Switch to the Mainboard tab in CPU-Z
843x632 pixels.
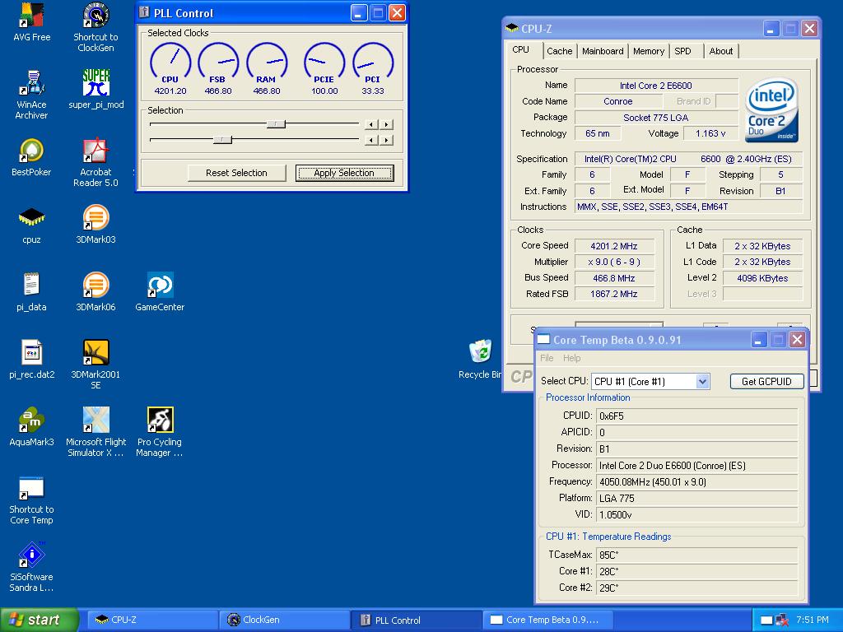coord(603,51)
